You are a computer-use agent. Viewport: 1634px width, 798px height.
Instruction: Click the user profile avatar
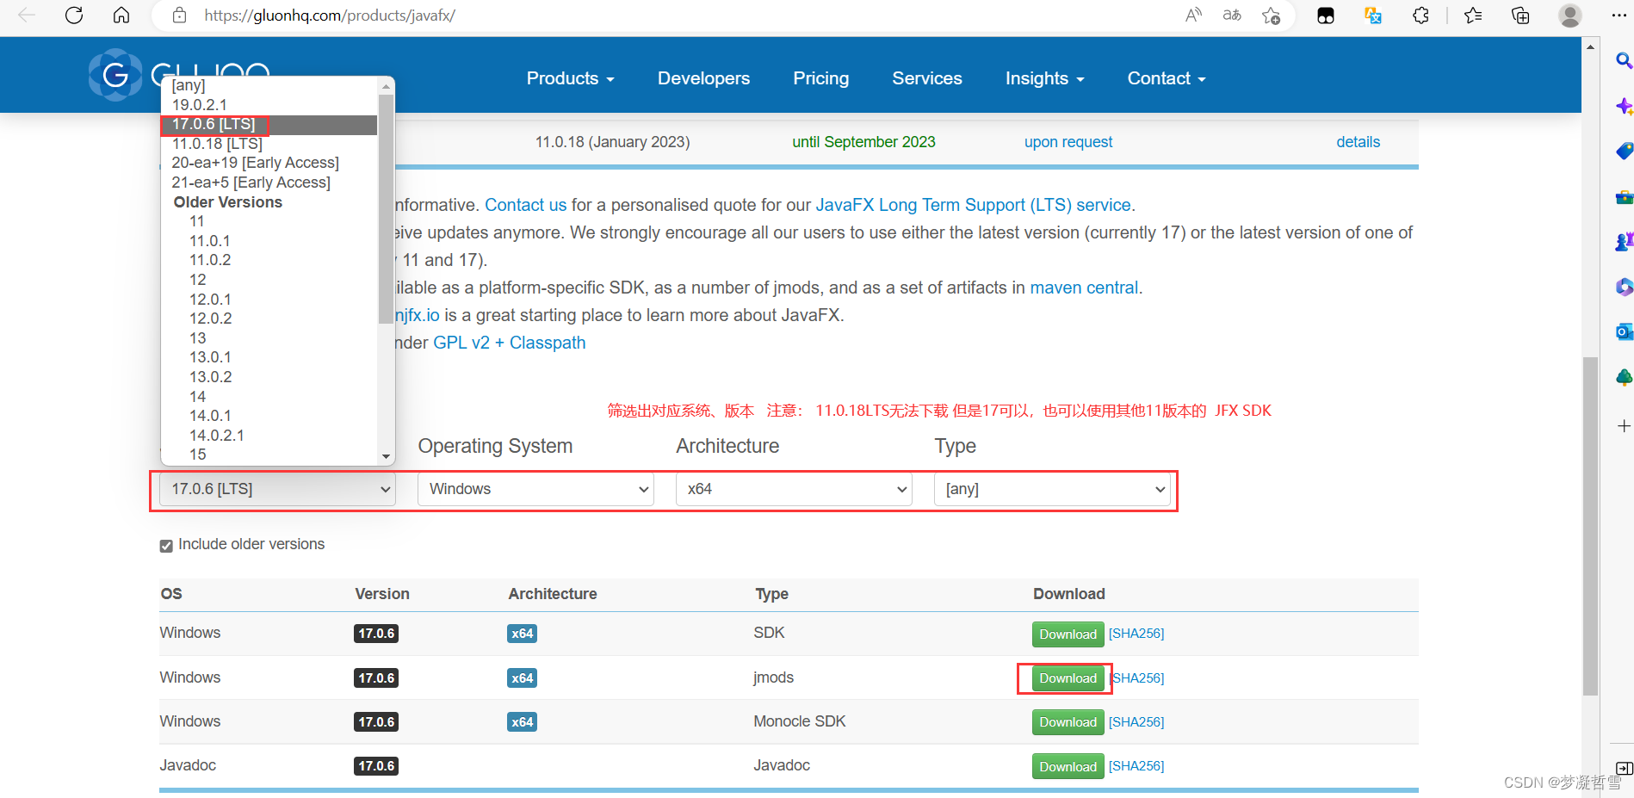pyautogui.click(x=1569, y=15)
